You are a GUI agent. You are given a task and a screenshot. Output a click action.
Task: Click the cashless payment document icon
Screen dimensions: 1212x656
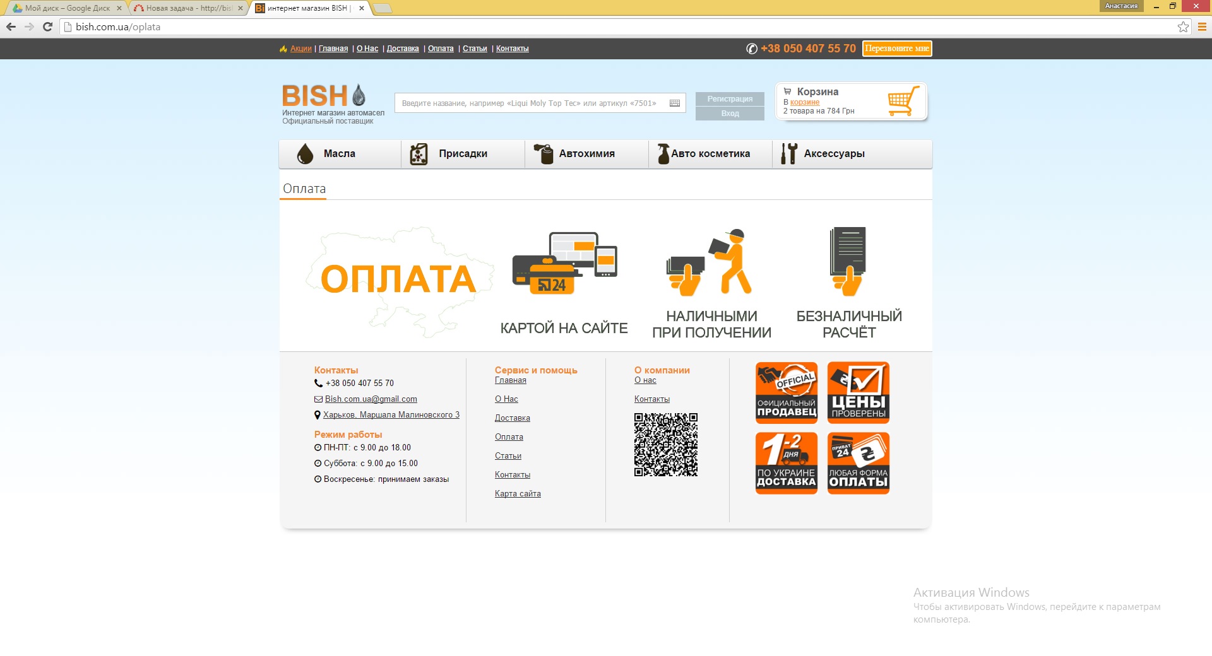tap(848, 261)
